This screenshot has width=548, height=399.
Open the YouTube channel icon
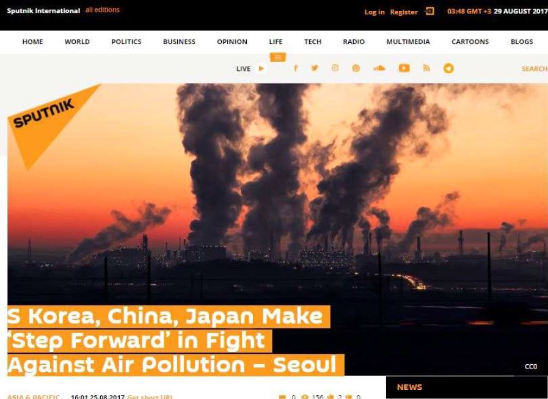tap(404, 68)
